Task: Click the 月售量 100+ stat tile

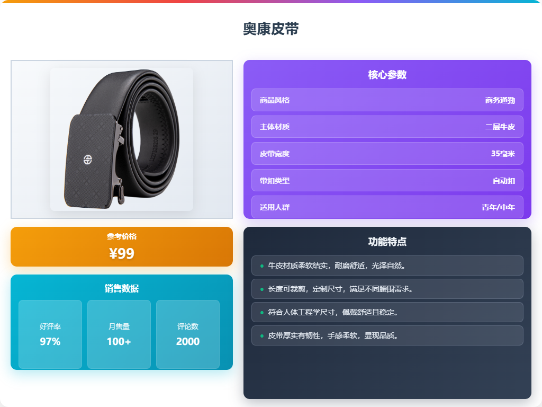Action: pos(119,334)
